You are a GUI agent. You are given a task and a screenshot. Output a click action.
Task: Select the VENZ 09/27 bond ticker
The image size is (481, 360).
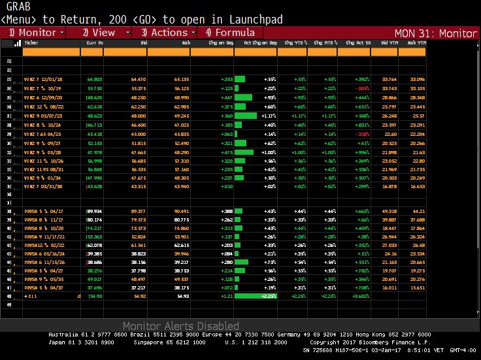pos(42,144)
